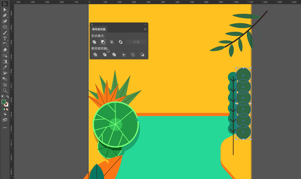The height and width of the screenshot is (179, 301).
Task: Swap fill and stroke colors
Action: [x=7, y=97]
